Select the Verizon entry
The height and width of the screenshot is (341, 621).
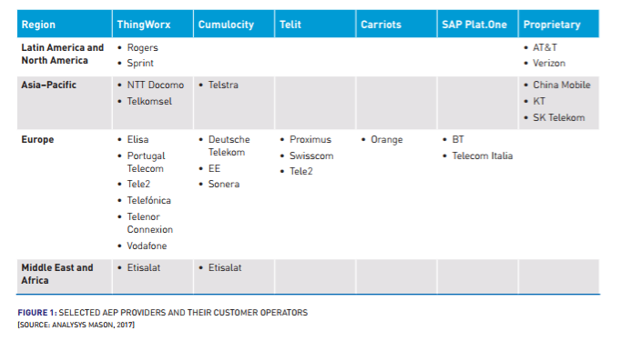[x=549, y=63]
